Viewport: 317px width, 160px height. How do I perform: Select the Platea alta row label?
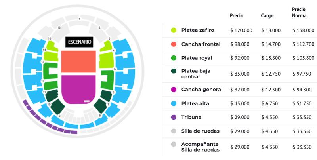tap(195, 103)
